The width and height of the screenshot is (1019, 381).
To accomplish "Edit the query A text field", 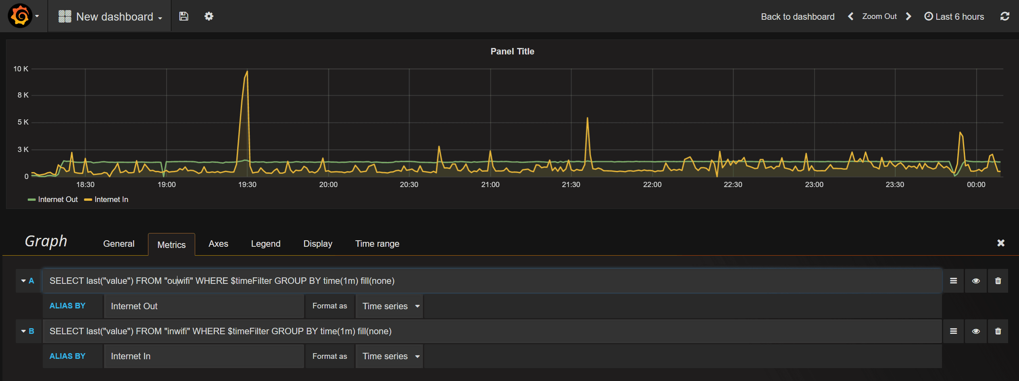I will pos(492,281).
